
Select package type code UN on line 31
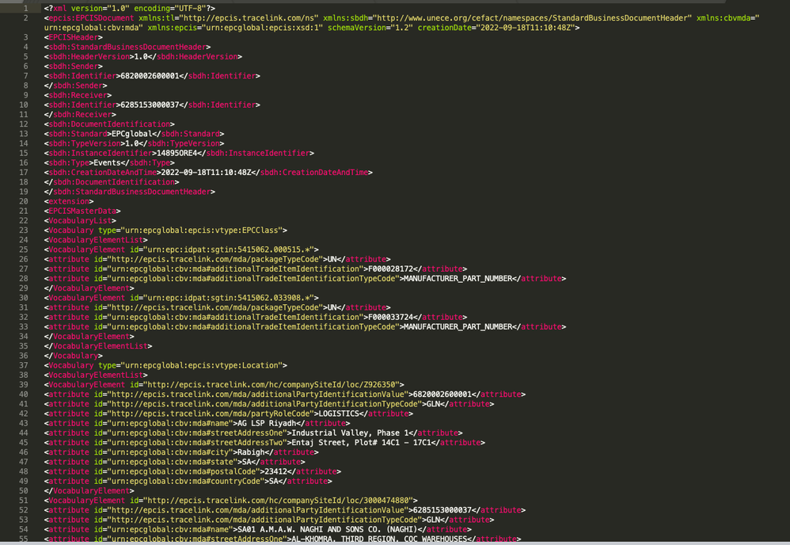coord(332,307)
